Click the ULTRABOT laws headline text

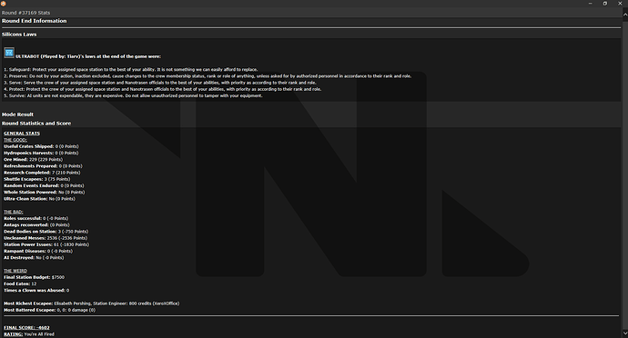[x=88, y=56]
